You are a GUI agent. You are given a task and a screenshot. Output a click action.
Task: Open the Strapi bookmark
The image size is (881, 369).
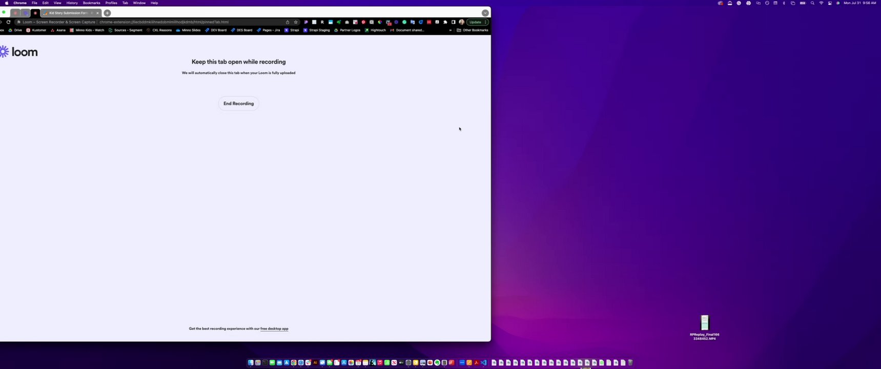pos(292,30)
